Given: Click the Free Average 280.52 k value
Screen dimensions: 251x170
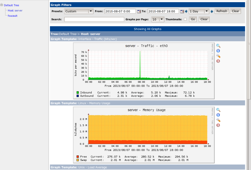Looking at the screenshot, I should coord(148,157).
